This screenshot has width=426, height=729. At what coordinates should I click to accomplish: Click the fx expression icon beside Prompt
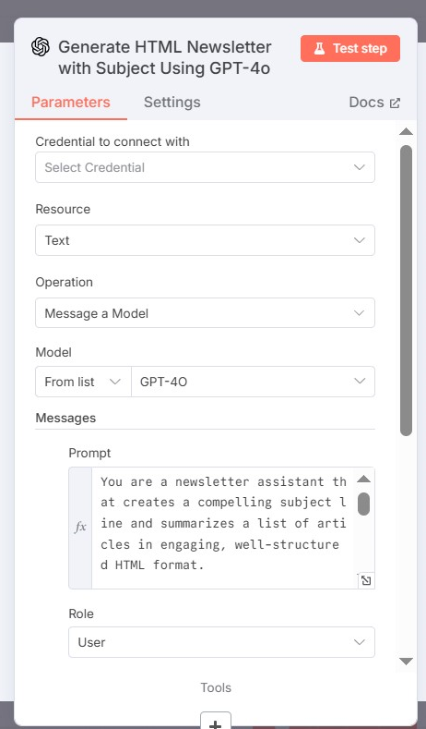(x=80, y=528)
